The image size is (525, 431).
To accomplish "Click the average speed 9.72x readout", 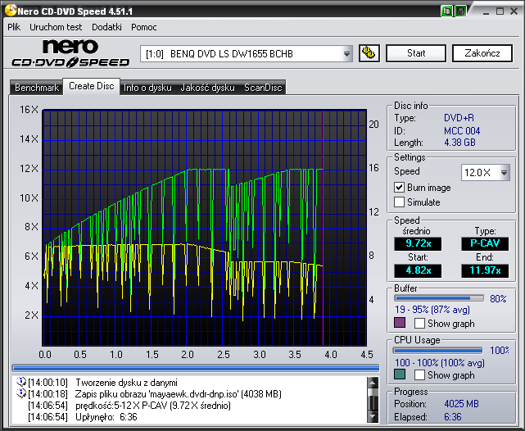I will (x=418, y=243).
